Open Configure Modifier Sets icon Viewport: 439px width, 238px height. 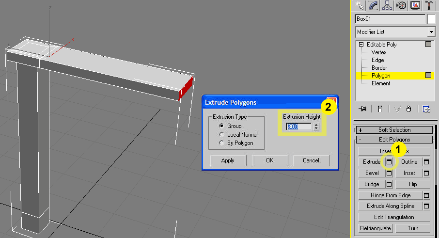click(x=426, y=109)
